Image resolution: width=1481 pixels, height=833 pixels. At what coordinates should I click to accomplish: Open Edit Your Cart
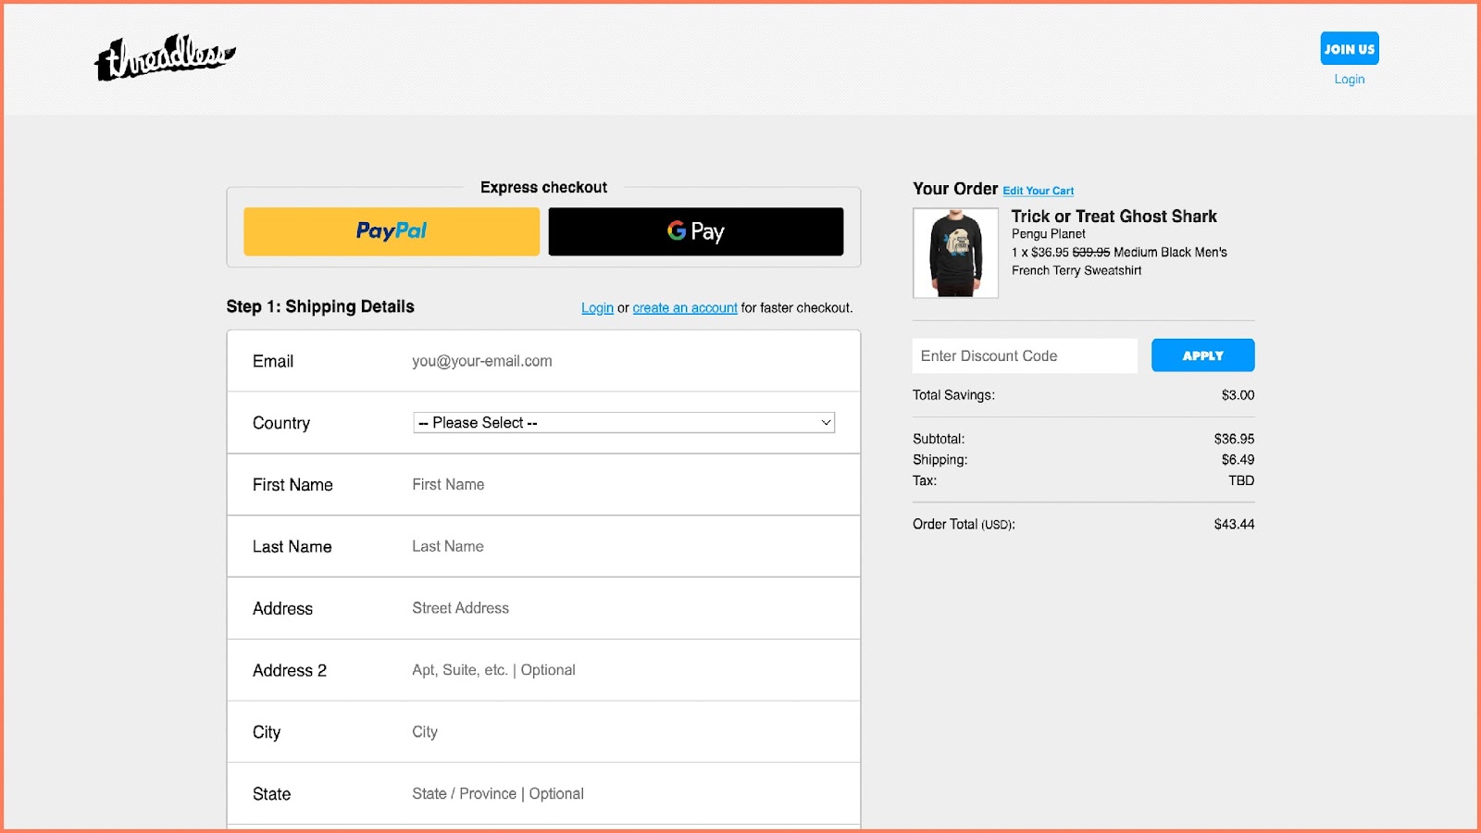pyautogui.click(x=1038, y=190)
